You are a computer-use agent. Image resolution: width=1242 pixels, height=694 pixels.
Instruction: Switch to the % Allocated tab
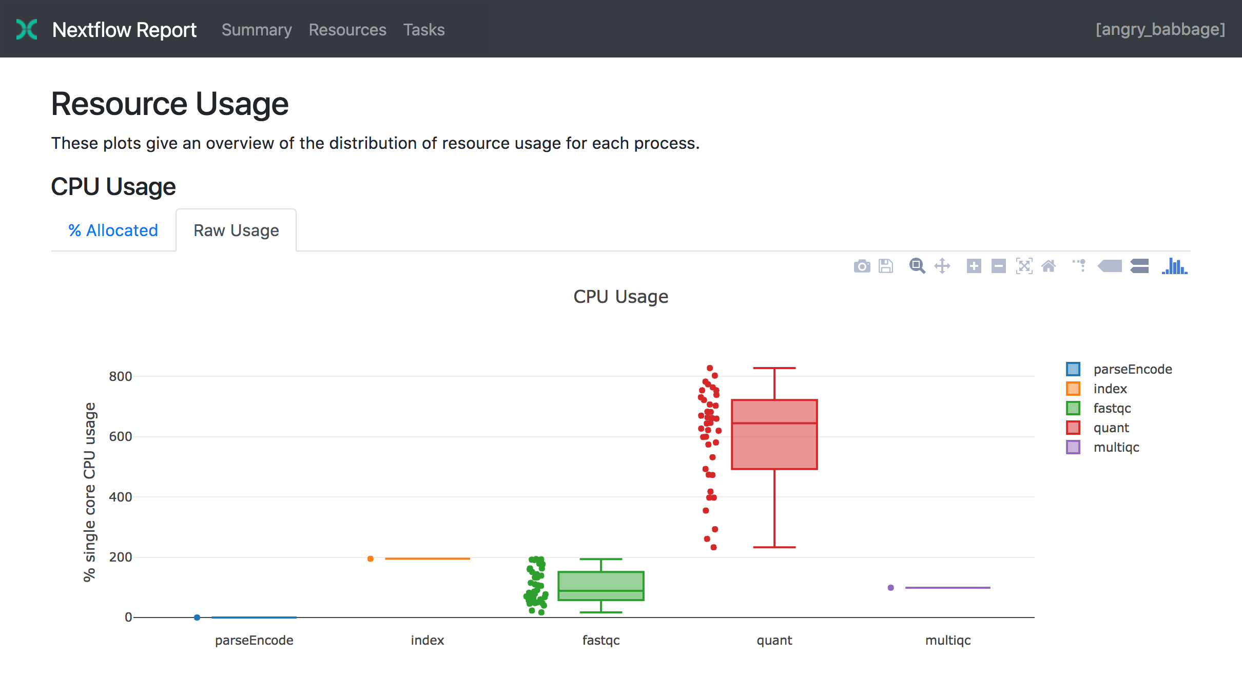(x=113, y=230)
